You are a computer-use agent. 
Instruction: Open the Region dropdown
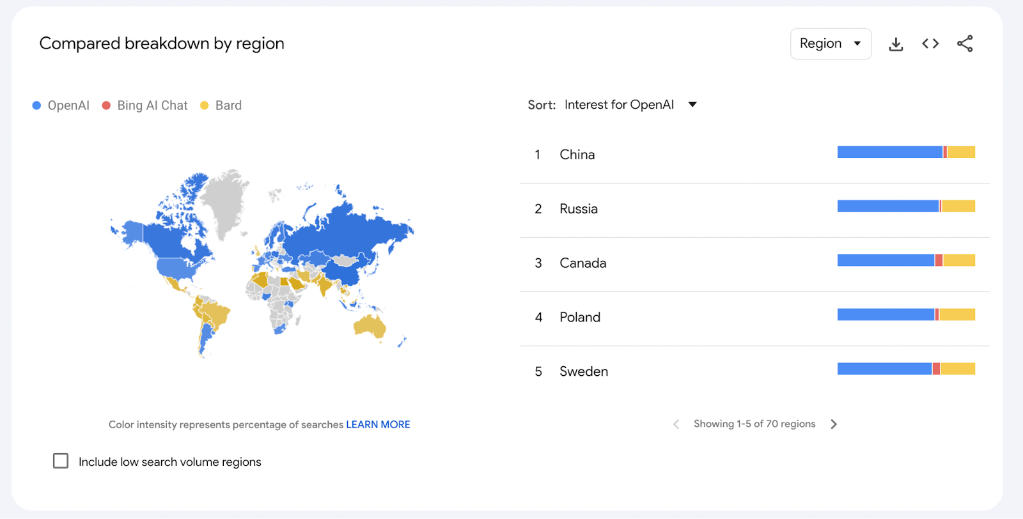click(x=831, y=44)
